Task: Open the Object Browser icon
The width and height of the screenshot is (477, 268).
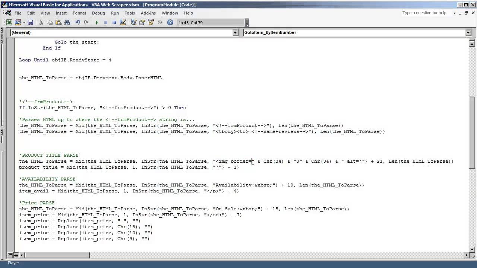Action: click(x=151, y=22)
